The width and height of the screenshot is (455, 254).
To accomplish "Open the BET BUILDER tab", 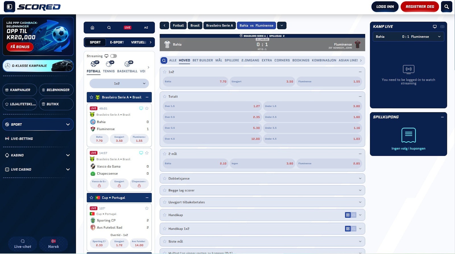I will [202, 60].
